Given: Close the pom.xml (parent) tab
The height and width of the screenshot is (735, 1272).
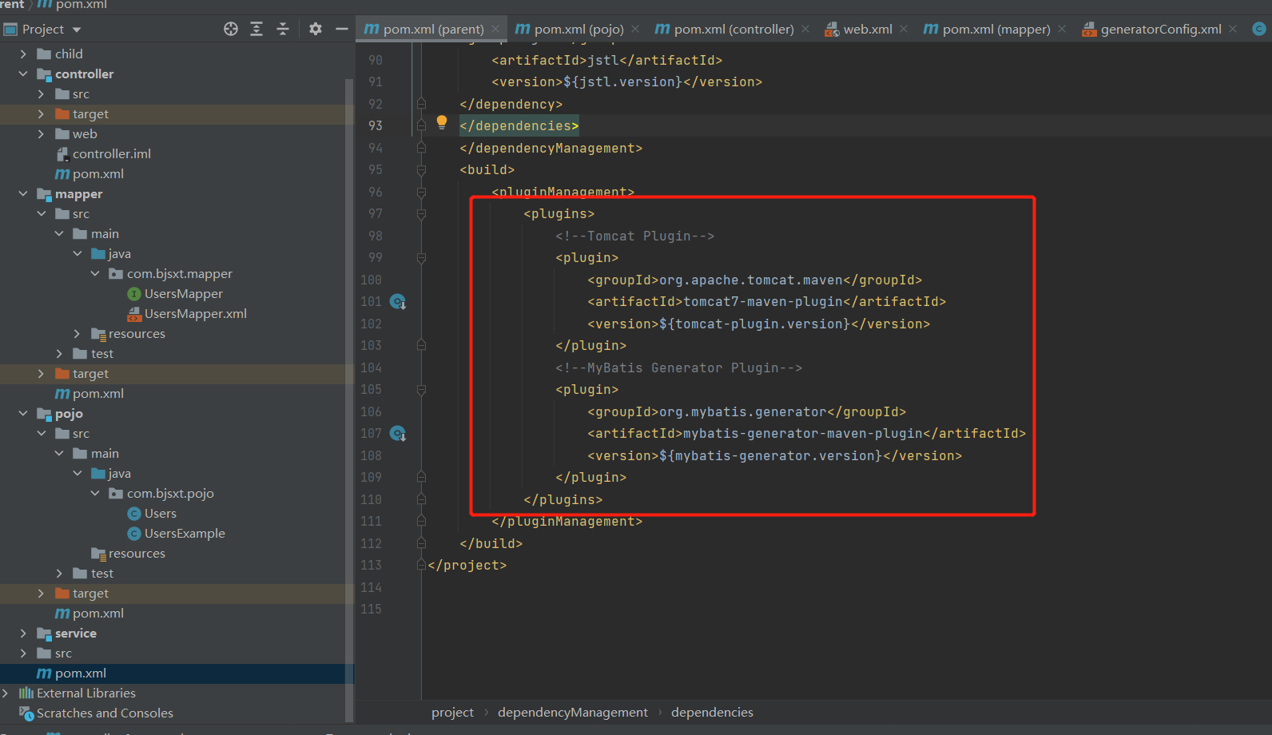Looking at the screenshot, I should (x=495, y=29).
